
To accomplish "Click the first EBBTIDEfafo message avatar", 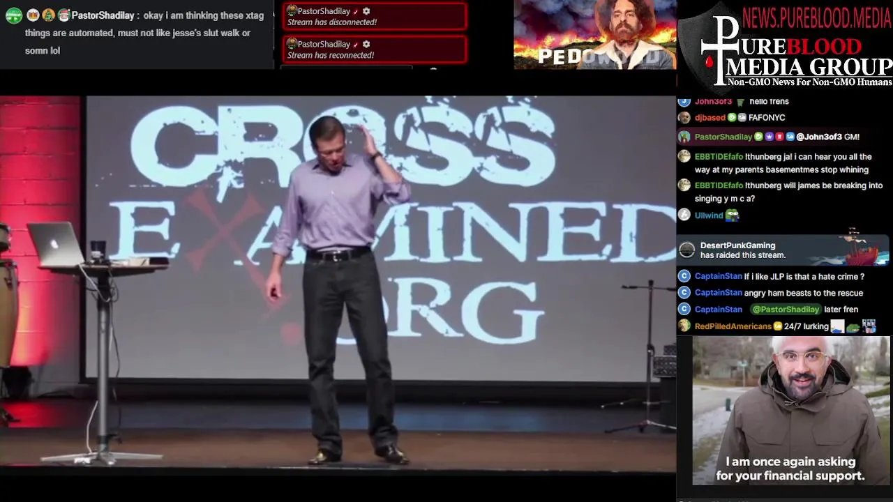I will pos(684,157).
